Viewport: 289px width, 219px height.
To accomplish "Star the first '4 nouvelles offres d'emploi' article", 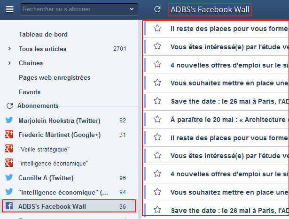I will pyautogui.click(x=157, y=64).
